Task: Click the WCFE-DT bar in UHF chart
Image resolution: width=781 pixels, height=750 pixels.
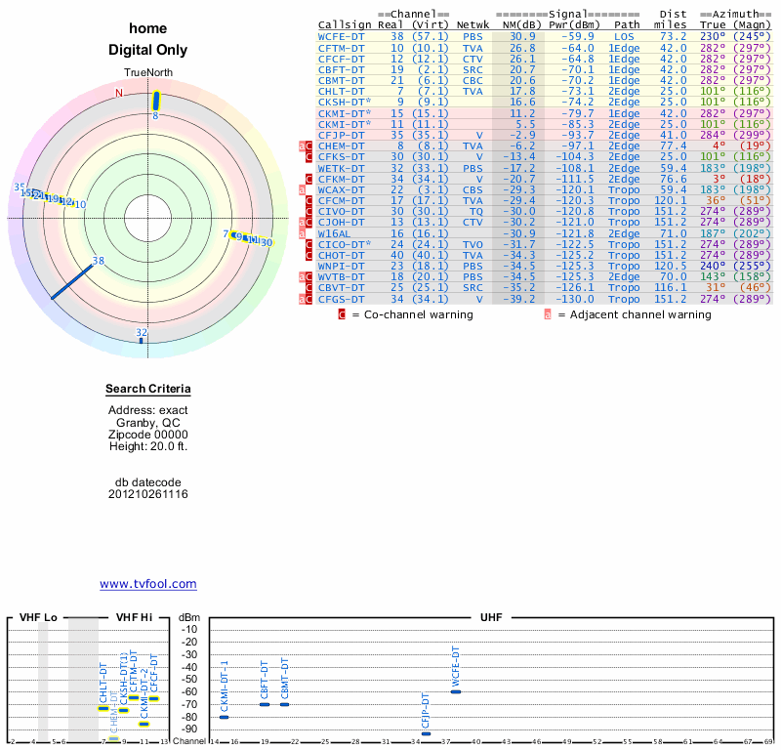Action: 456,691
